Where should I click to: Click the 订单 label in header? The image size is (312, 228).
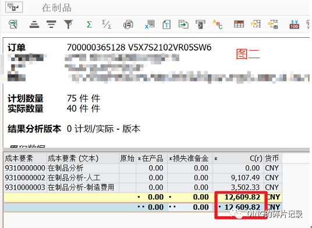[x=16, y=48]
